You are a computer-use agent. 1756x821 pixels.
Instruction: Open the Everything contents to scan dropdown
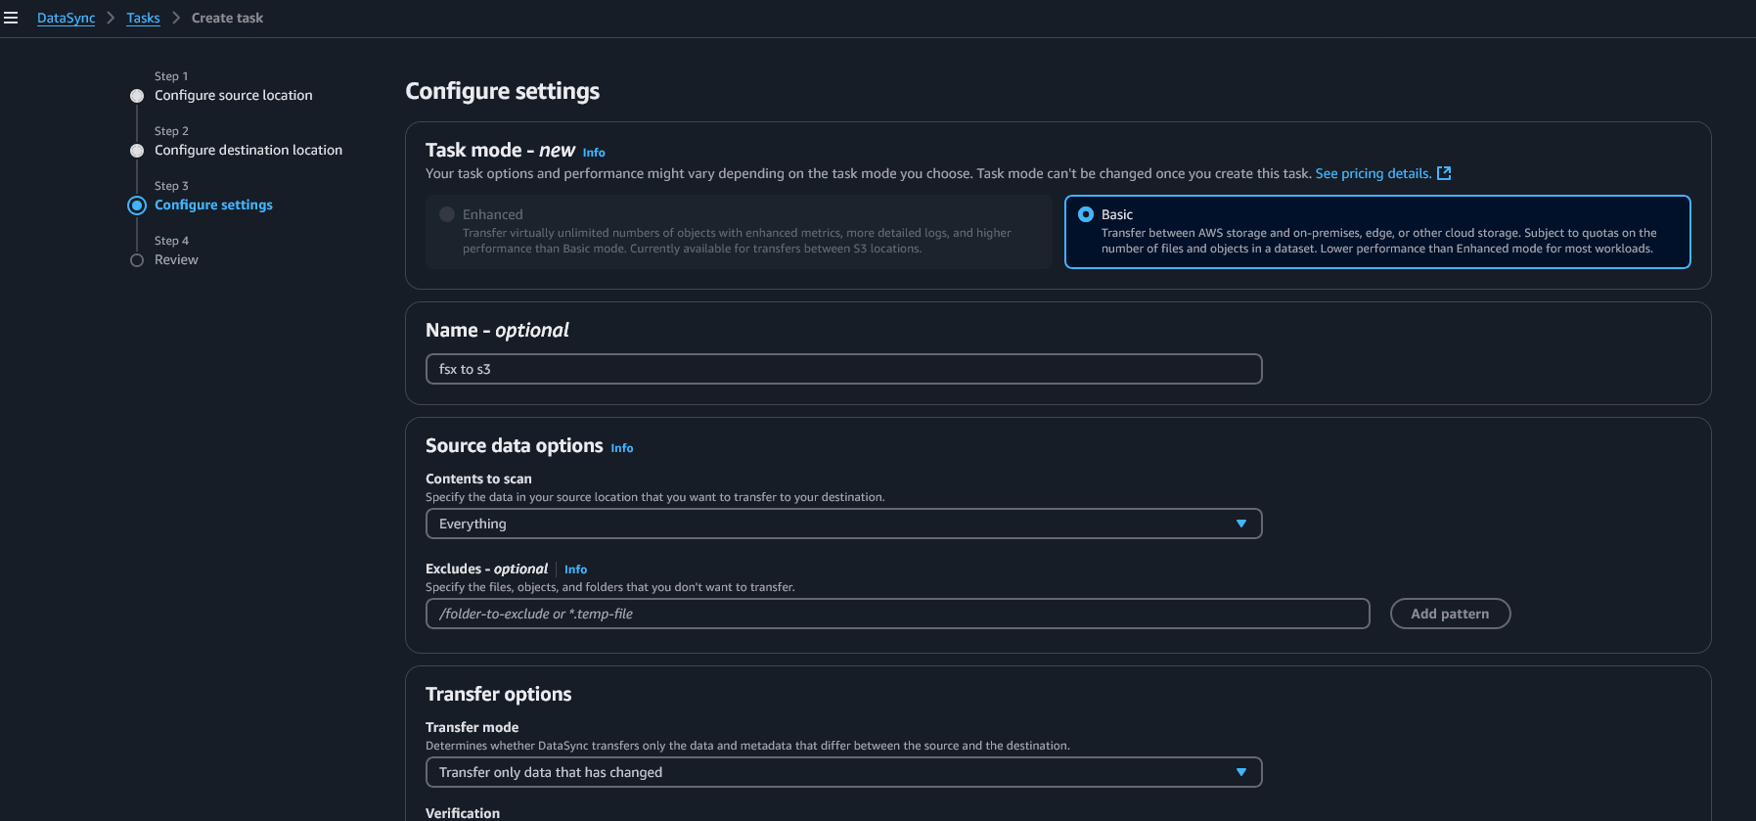[843, 524]
